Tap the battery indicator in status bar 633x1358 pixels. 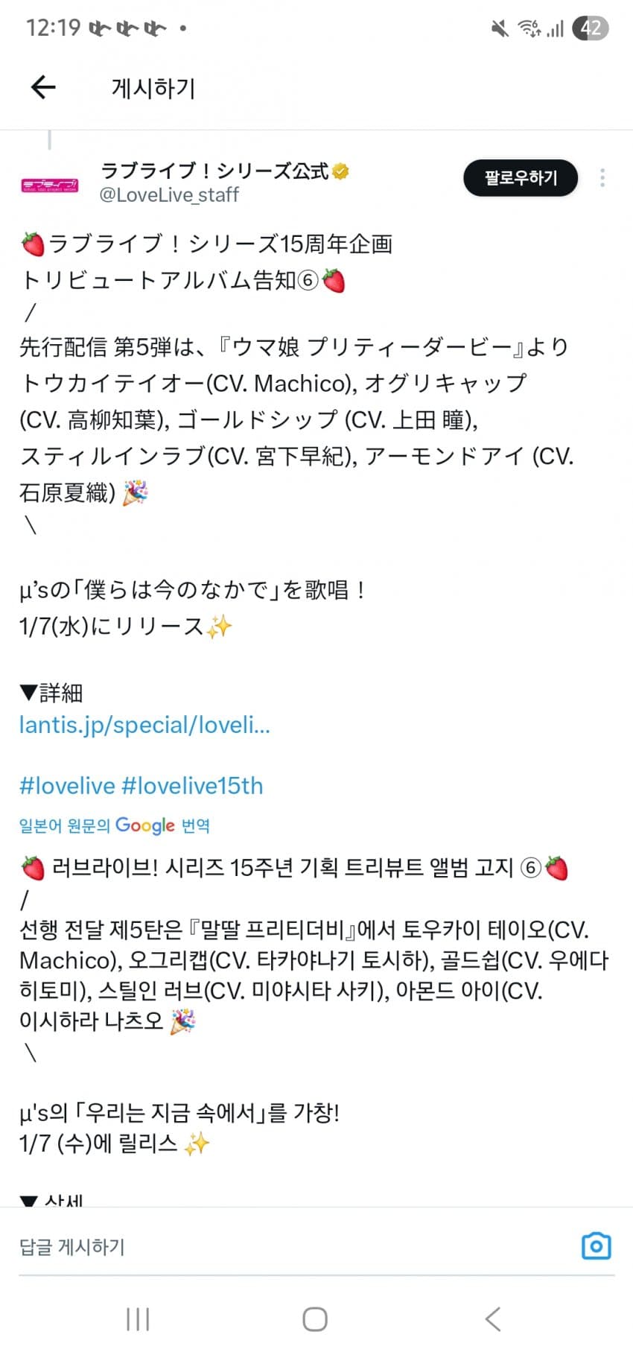[x=591, y=28]
